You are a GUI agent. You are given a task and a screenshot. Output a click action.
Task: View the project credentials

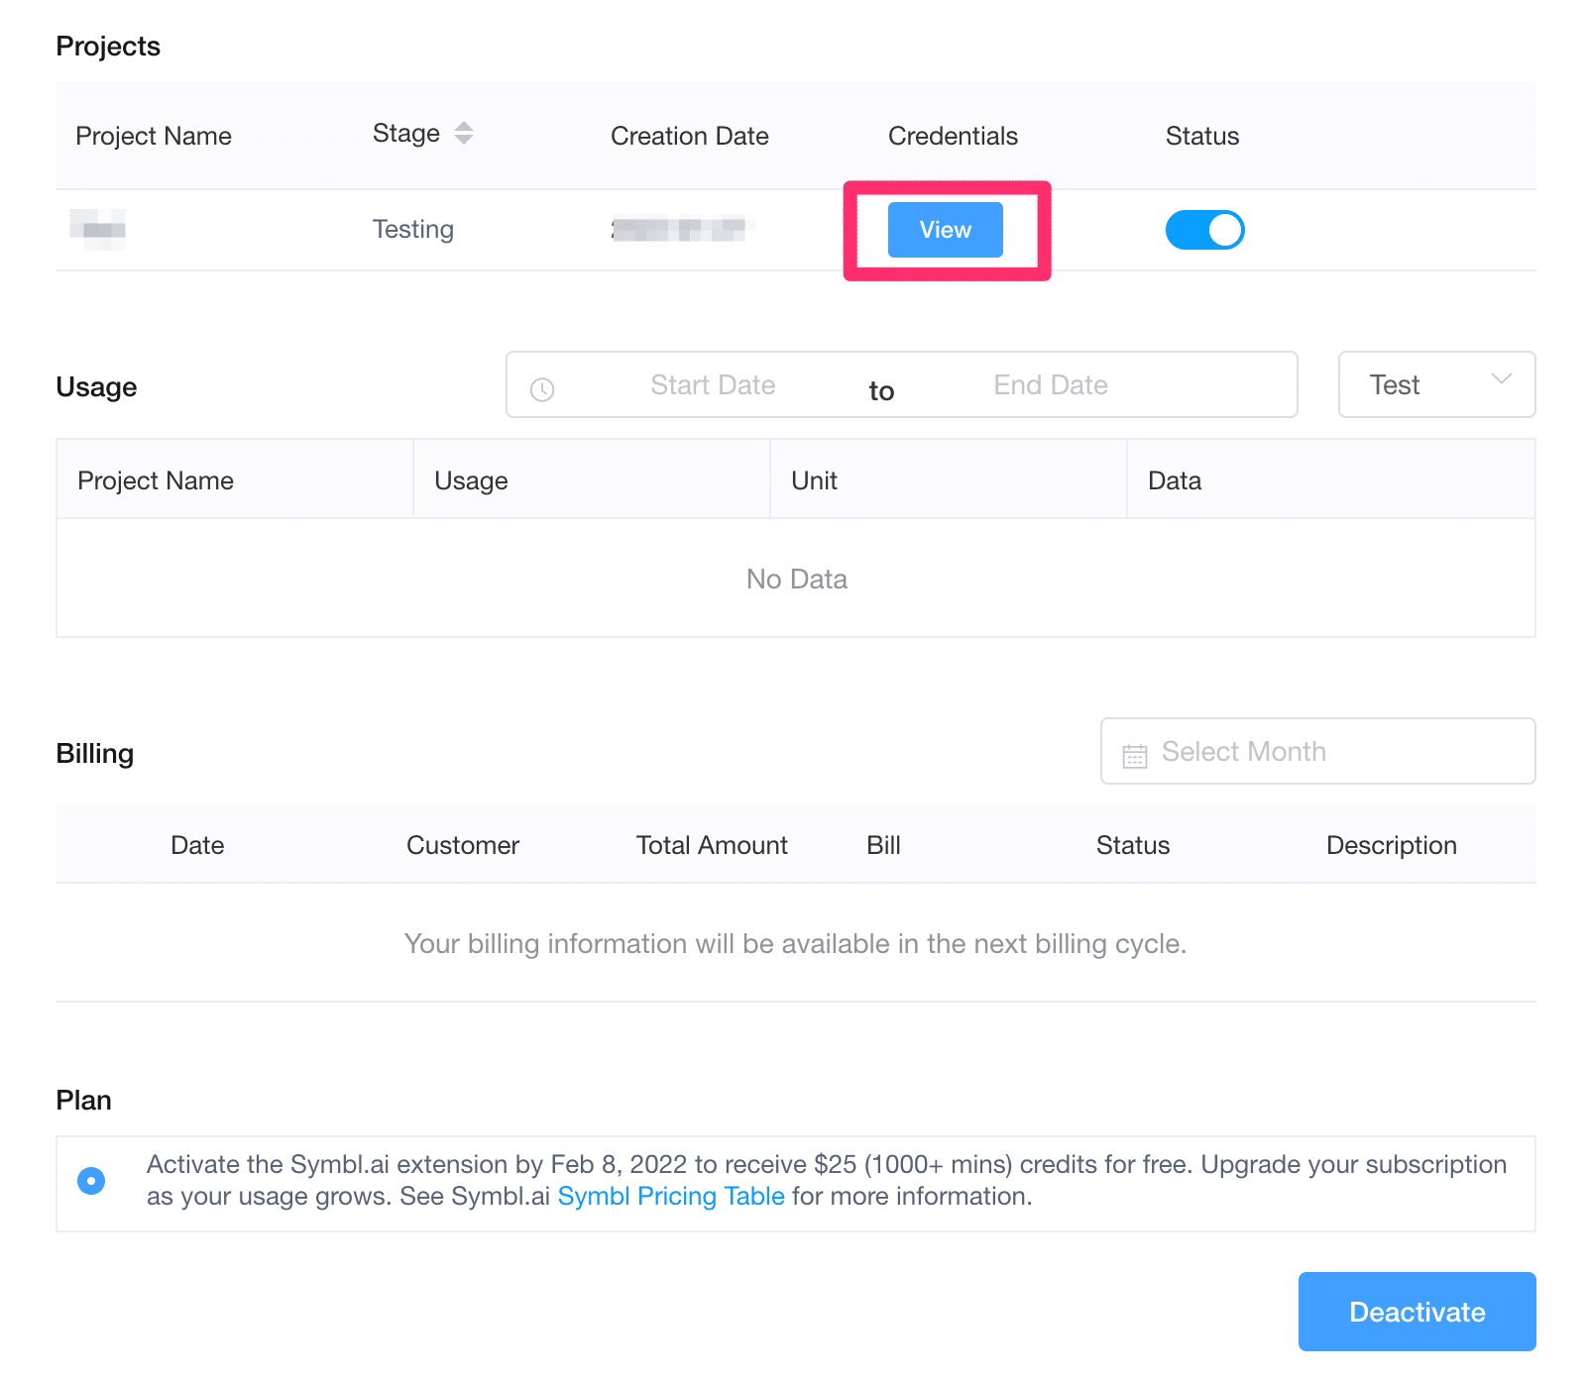[x=945, y=230]
